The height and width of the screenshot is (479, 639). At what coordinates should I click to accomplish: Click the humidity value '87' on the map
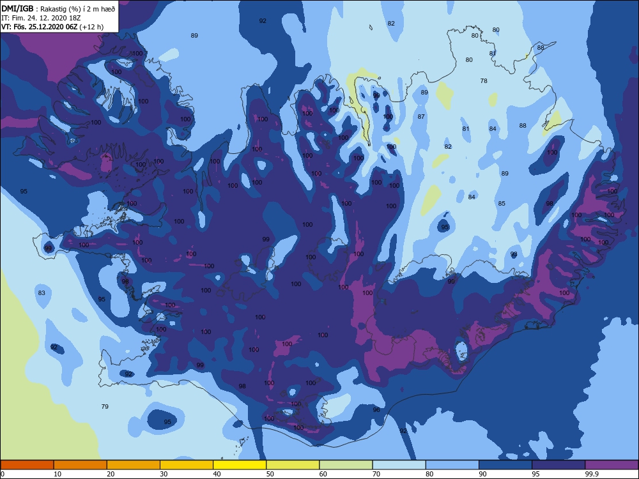[421, 116]
